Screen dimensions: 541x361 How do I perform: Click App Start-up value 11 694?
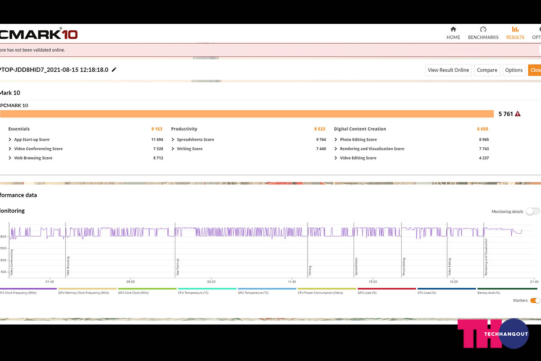[157, 140]
